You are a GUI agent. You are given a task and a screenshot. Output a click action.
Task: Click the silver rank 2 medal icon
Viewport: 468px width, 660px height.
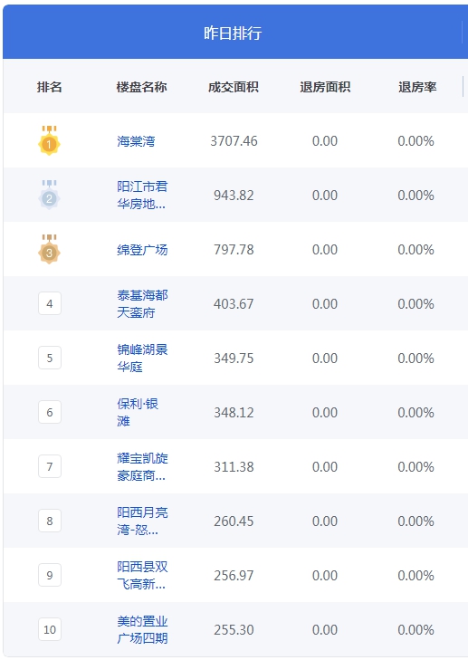pyautogui.click(x=49, y=195)
